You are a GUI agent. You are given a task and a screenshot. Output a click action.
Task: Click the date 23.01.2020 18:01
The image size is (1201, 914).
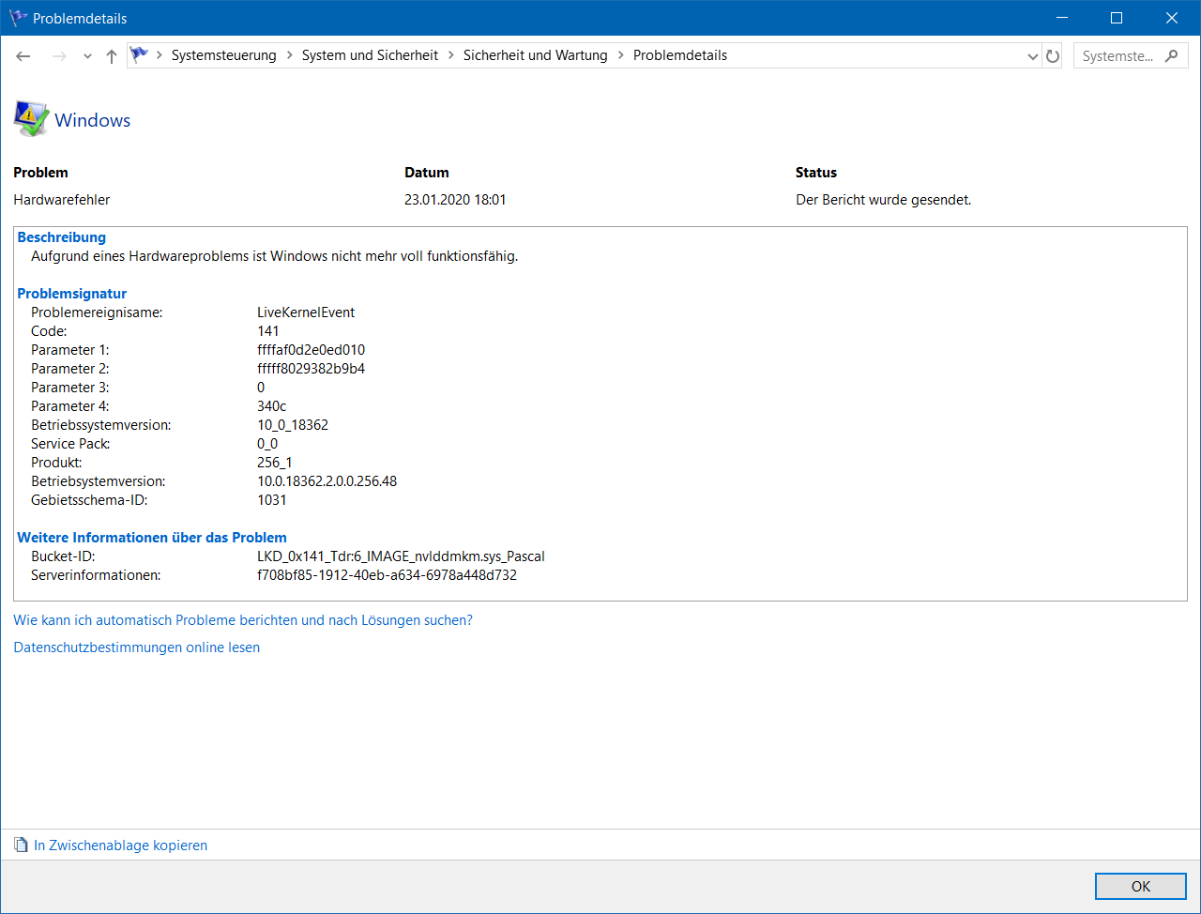[455, 200]
